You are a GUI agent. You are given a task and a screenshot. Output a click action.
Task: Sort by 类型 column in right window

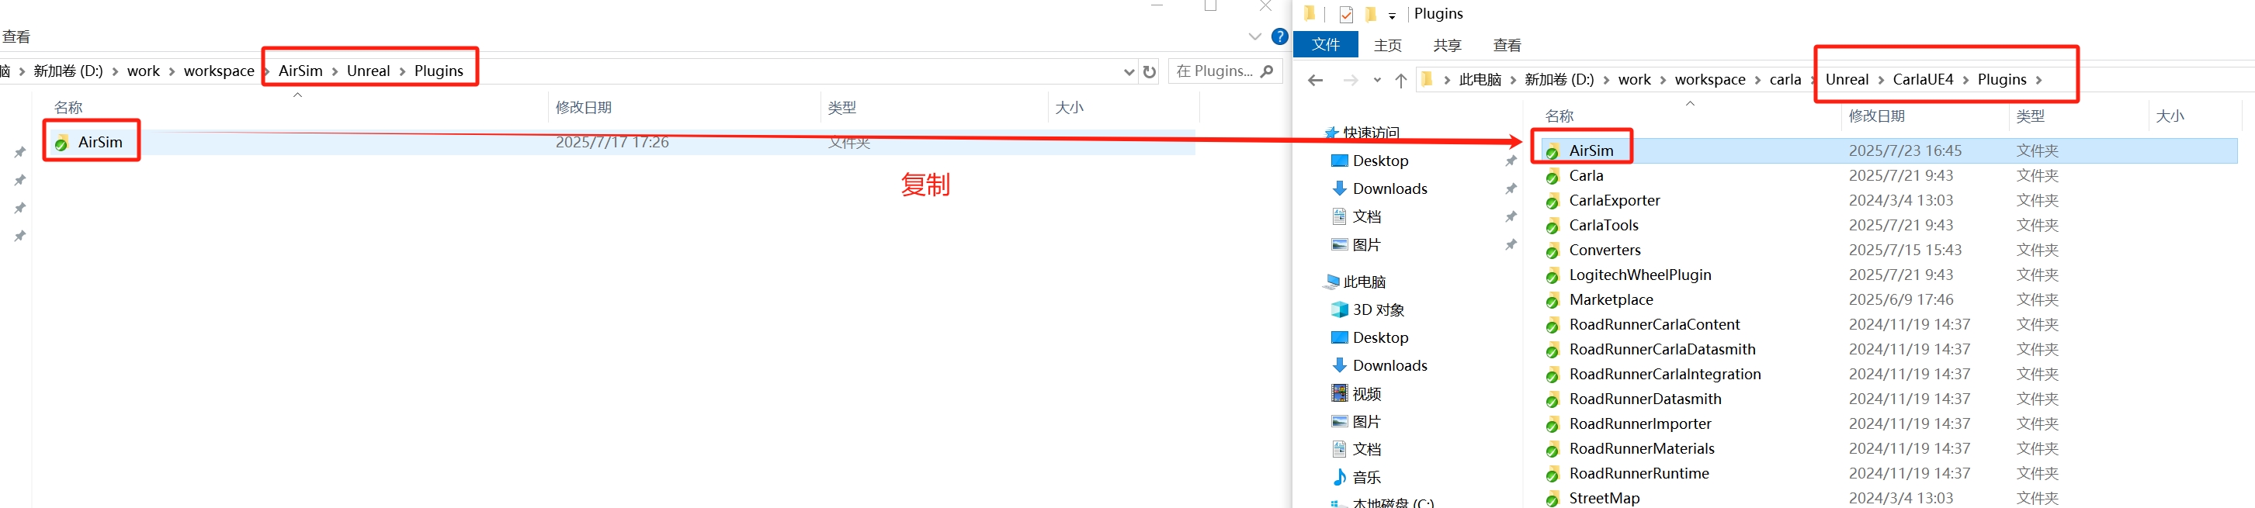coord(2030,116)
